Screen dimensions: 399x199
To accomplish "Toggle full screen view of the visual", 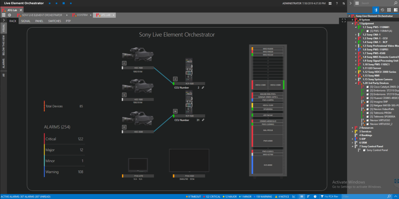I will pos(344,21).
